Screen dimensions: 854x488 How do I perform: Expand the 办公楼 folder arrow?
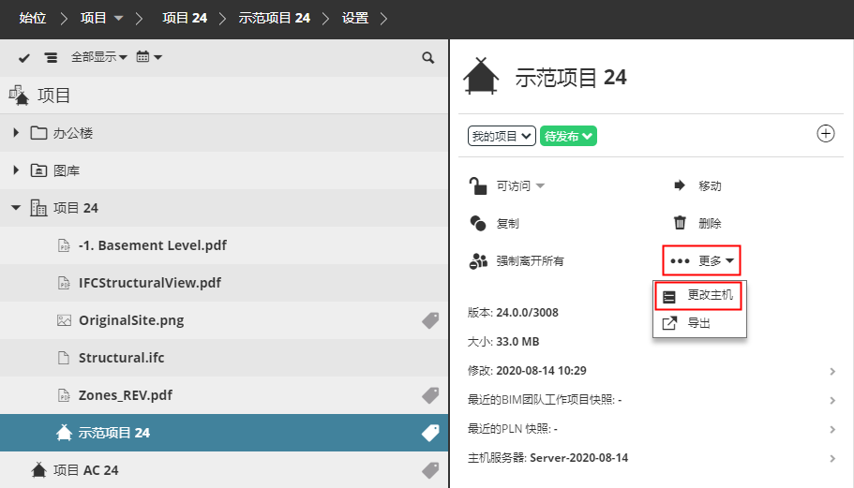pos(16,133)
